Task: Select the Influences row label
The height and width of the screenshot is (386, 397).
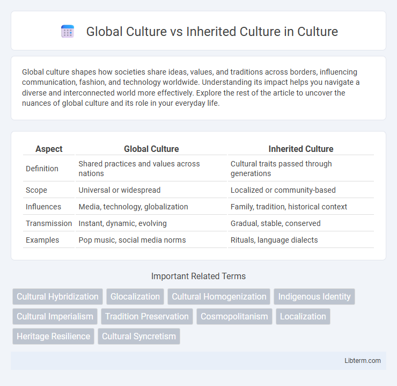Action: point(43,207)
